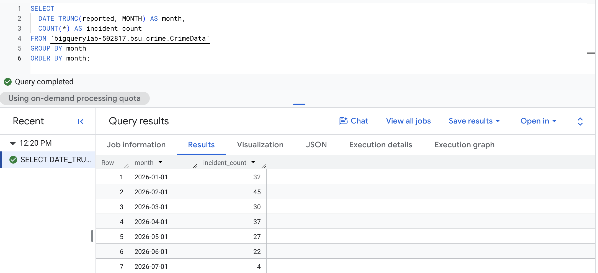Click cell 2026-02-01 in month column
The height and width of the screenshot is (273, 598).
pyautogui.click(x=163, y=192)
